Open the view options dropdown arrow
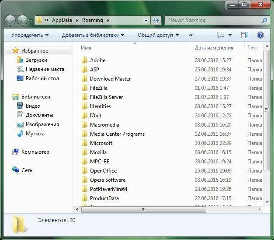Viewport: 274px width, 240px height. (x=230, y=35)
